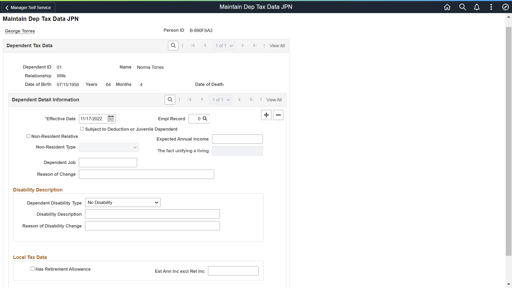
Task: Tick the Has Retirement Allowance checkbox
Action: 33,269
